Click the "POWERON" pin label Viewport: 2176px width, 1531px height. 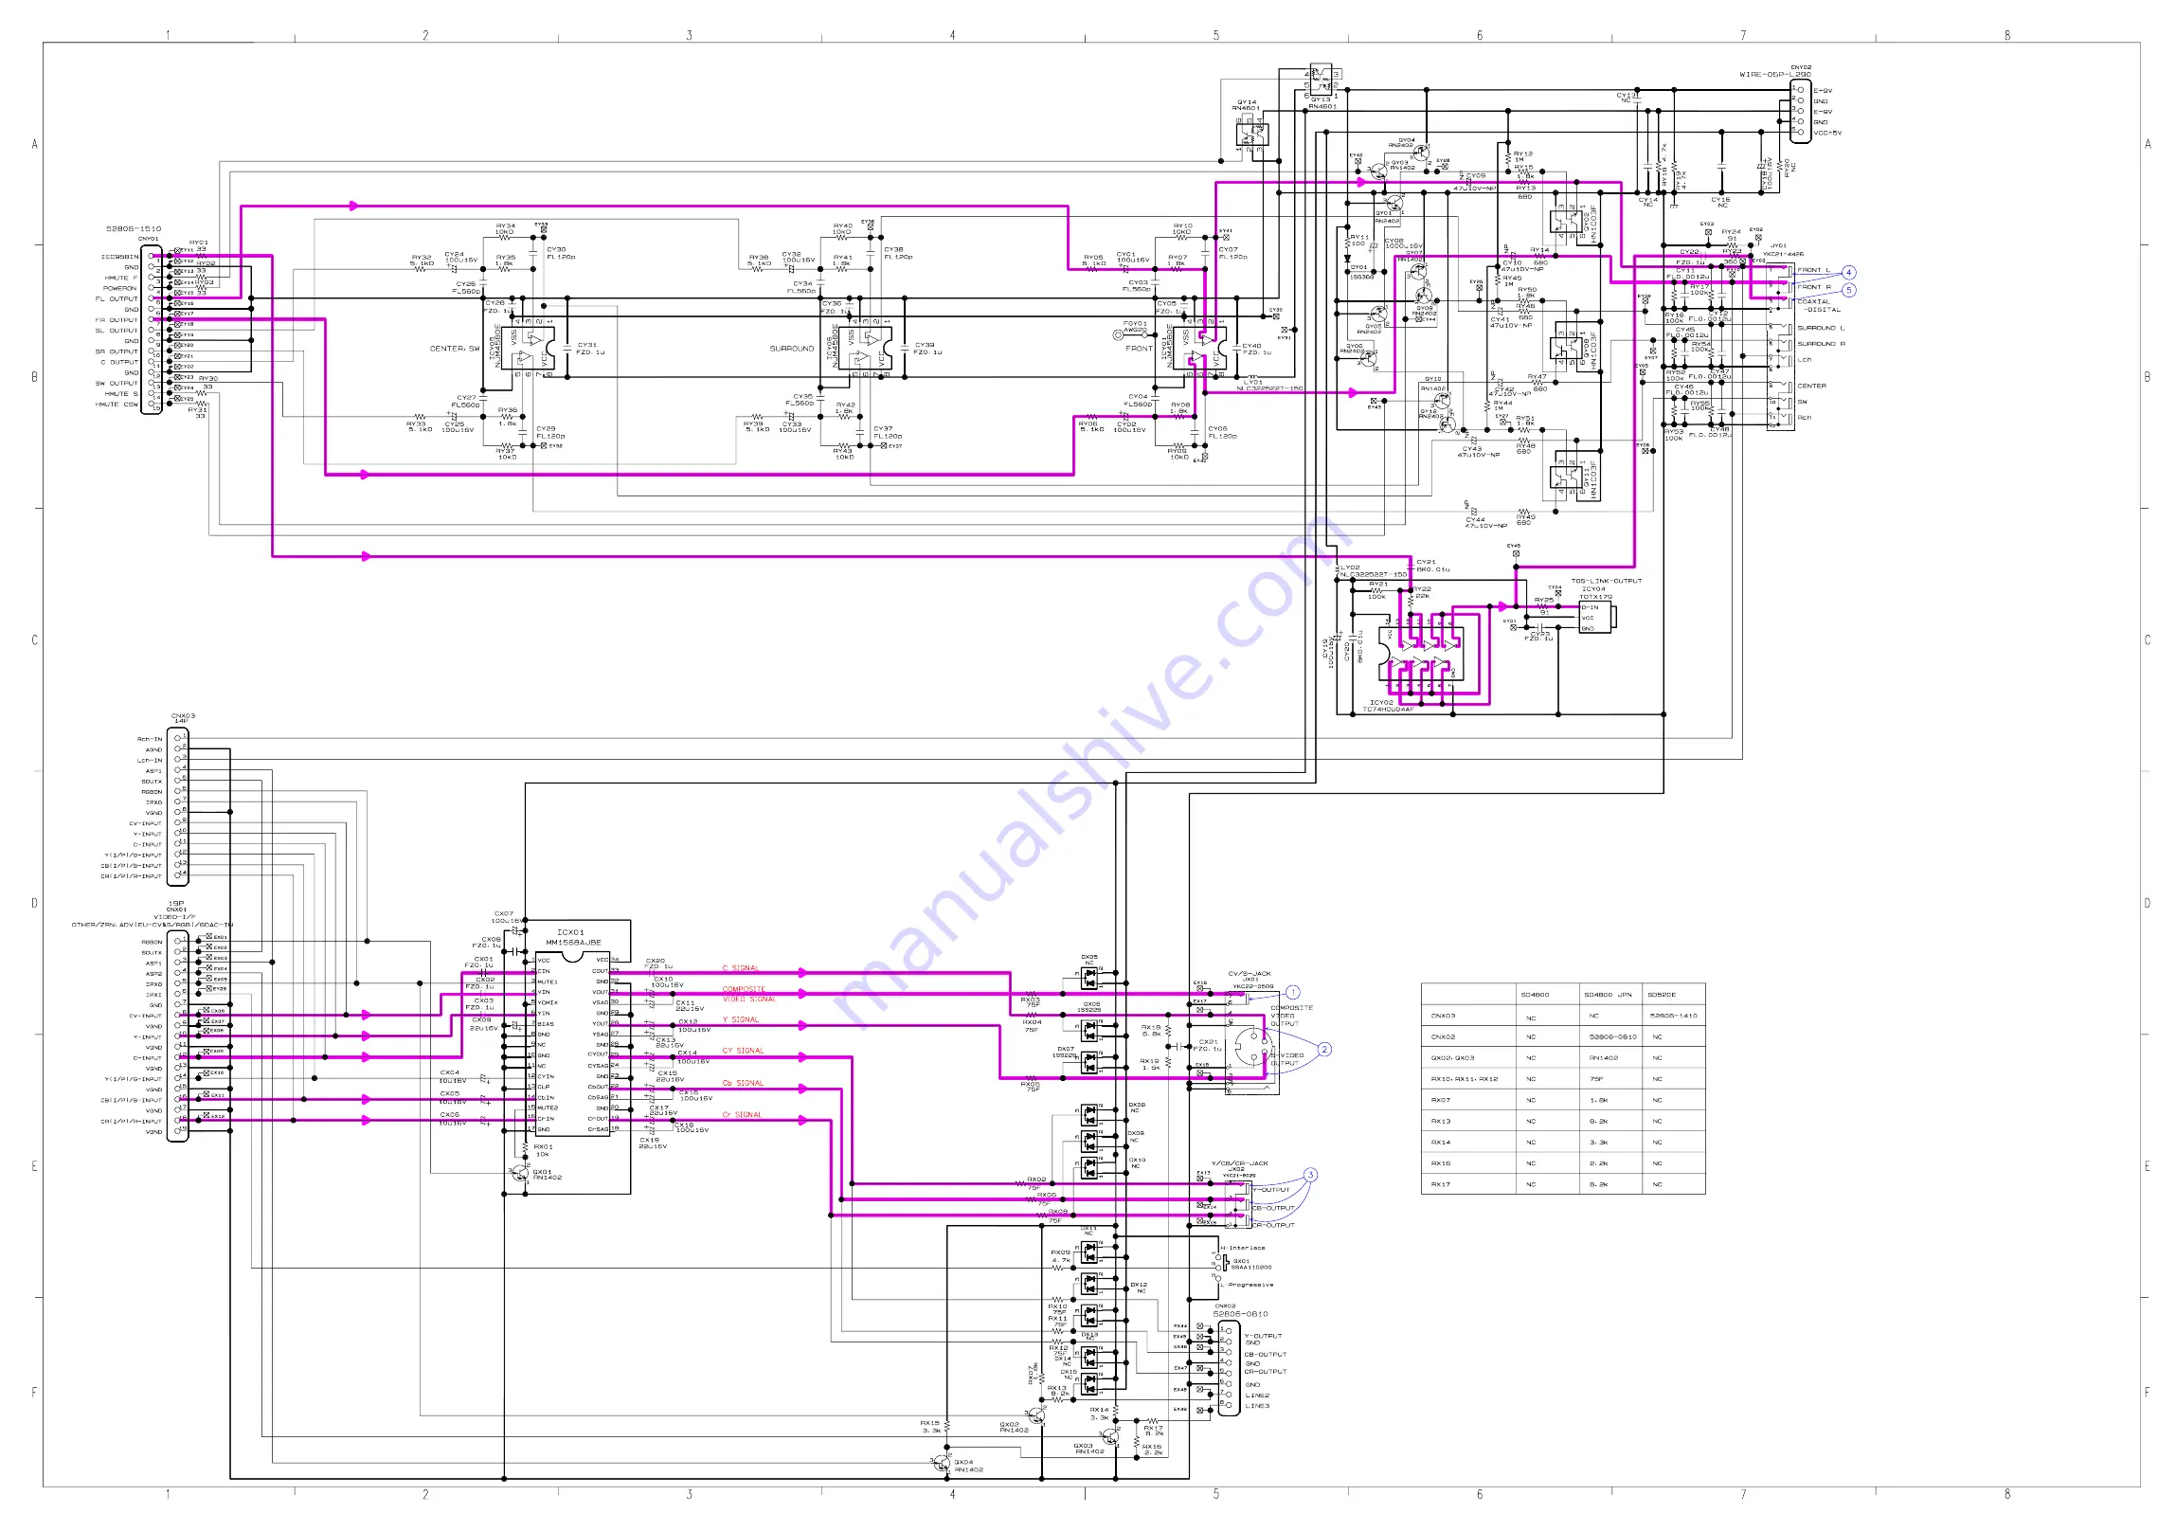point(119,288)
